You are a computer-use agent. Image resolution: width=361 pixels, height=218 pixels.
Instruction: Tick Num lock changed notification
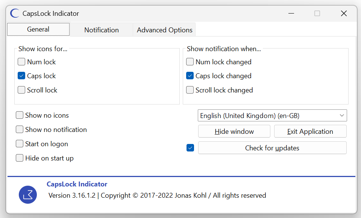[x=190, y=62]
